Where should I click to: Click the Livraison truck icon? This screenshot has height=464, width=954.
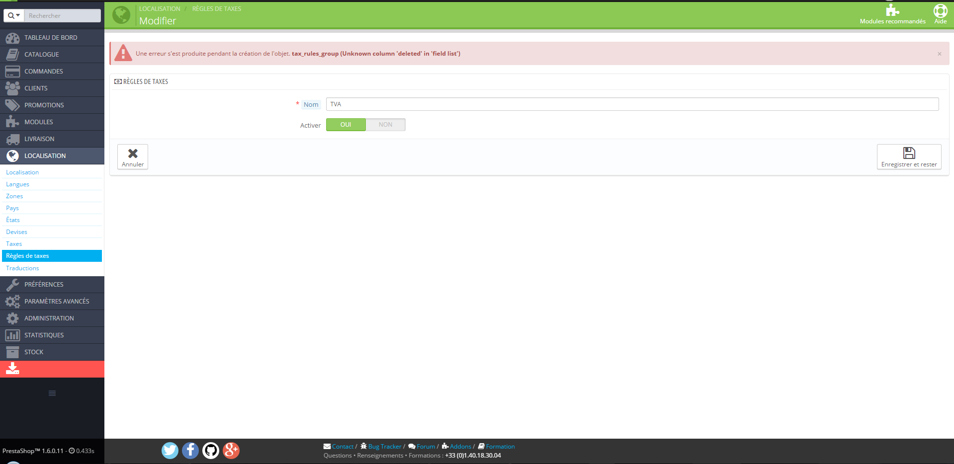(12, 139)
